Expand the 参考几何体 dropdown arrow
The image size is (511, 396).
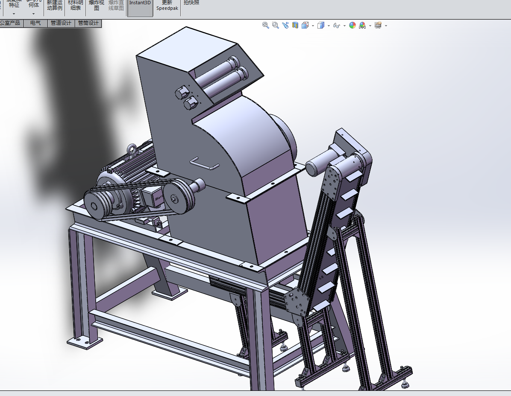tap(33, 14)
